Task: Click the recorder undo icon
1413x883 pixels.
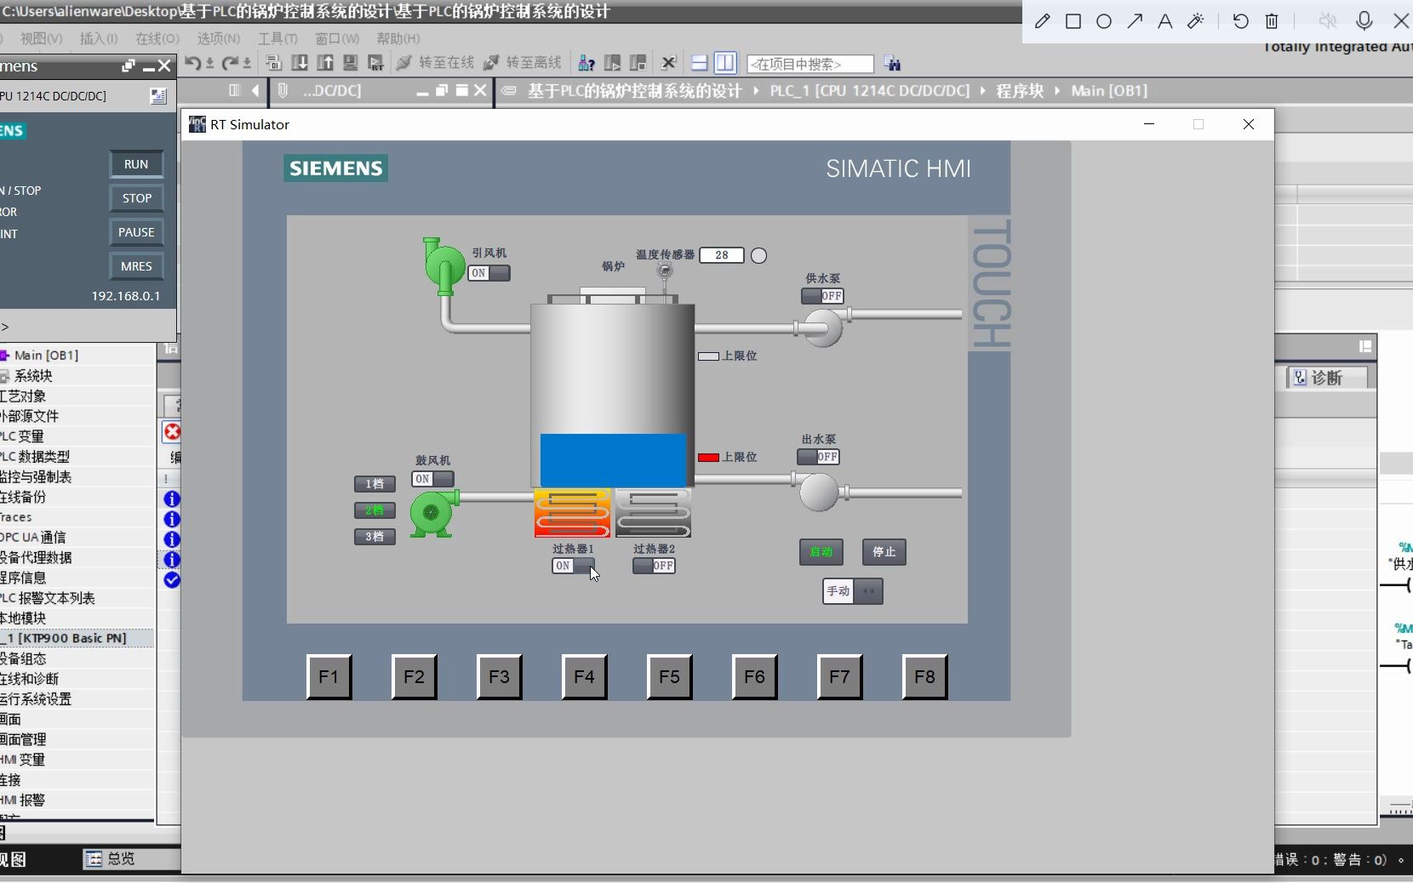Action: (x=1240, y=21)
